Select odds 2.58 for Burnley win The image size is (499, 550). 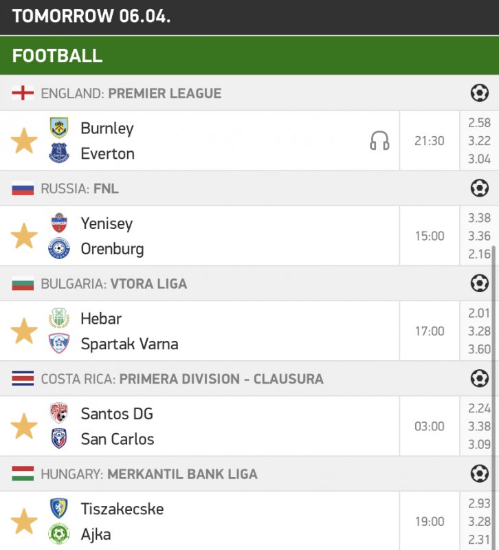tap(479, 123)
